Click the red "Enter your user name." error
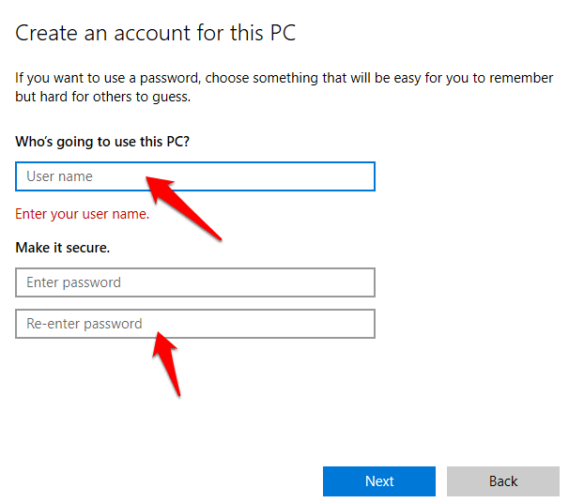 83,214
